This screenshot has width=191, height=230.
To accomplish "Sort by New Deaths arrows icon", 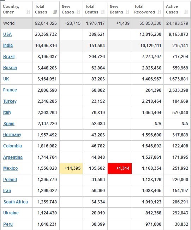I will (x=128, y=12).
